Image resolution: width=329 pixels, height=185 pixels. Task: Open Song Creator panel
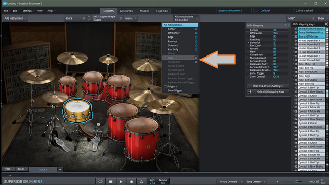(x=255, y=181)
